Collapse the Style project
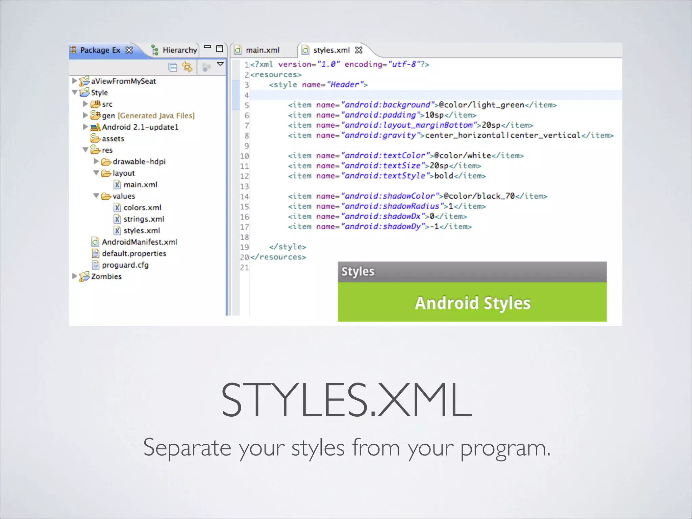692x519 pixels. coord(75,92)
